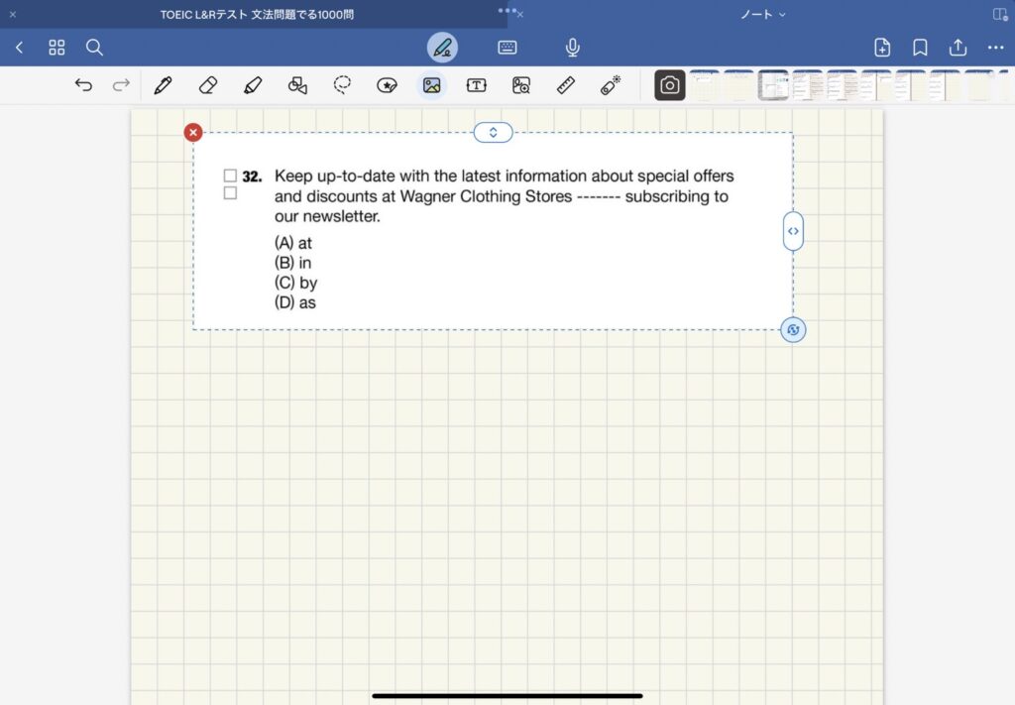The width and height of the screenshot is (1015, 705).
Task: Select the Highlighter tool
Action: pyautogui.click(x=253, y=85)
